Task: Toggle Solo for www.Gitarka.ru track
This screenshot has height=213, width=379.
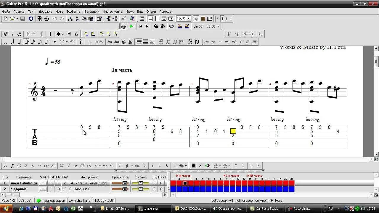Action: click(41, 183)
